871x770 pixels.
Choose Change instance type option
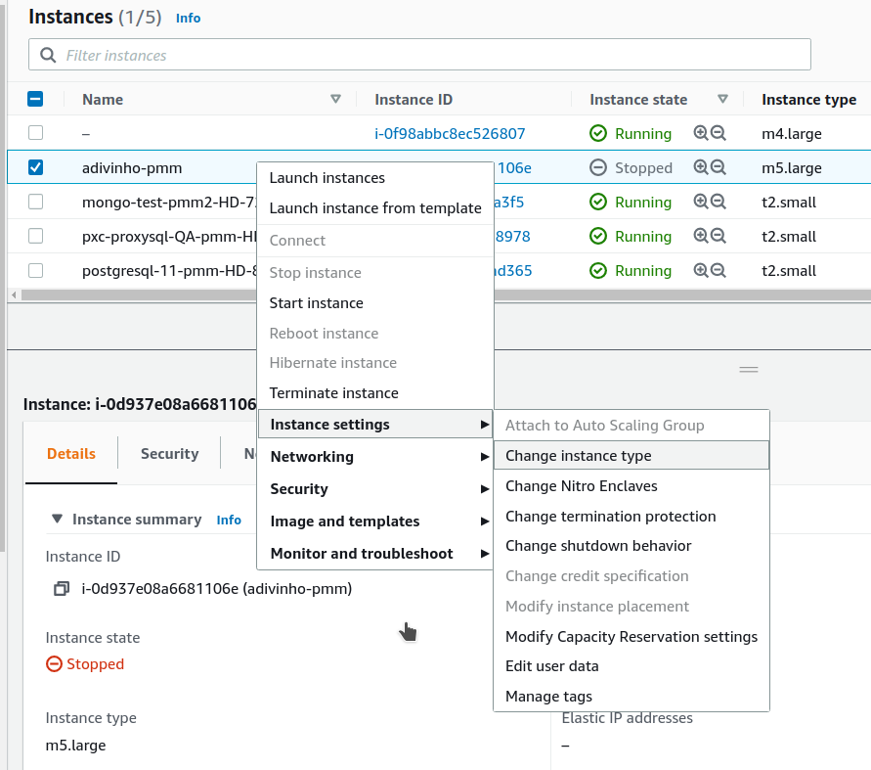(x=578, y=456)
